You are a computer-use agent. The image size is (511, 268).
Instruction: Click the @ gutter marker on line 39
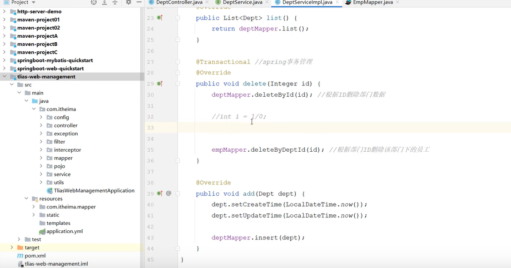(x=169, y=194)
